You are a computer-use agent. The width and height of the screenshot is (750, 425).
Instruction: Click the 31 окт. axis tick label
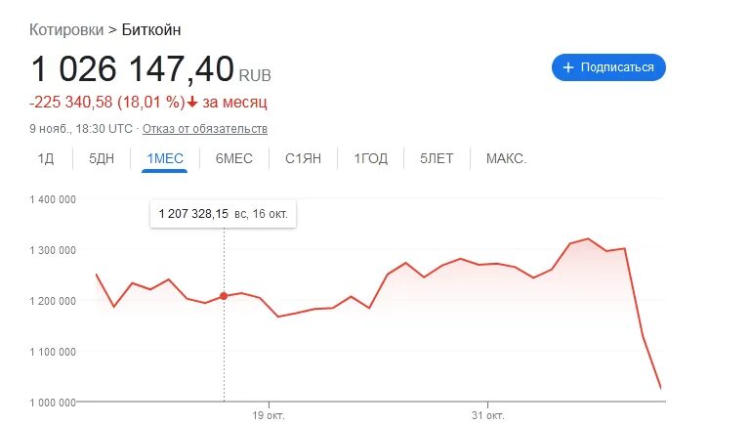click(x=487, y=415)
